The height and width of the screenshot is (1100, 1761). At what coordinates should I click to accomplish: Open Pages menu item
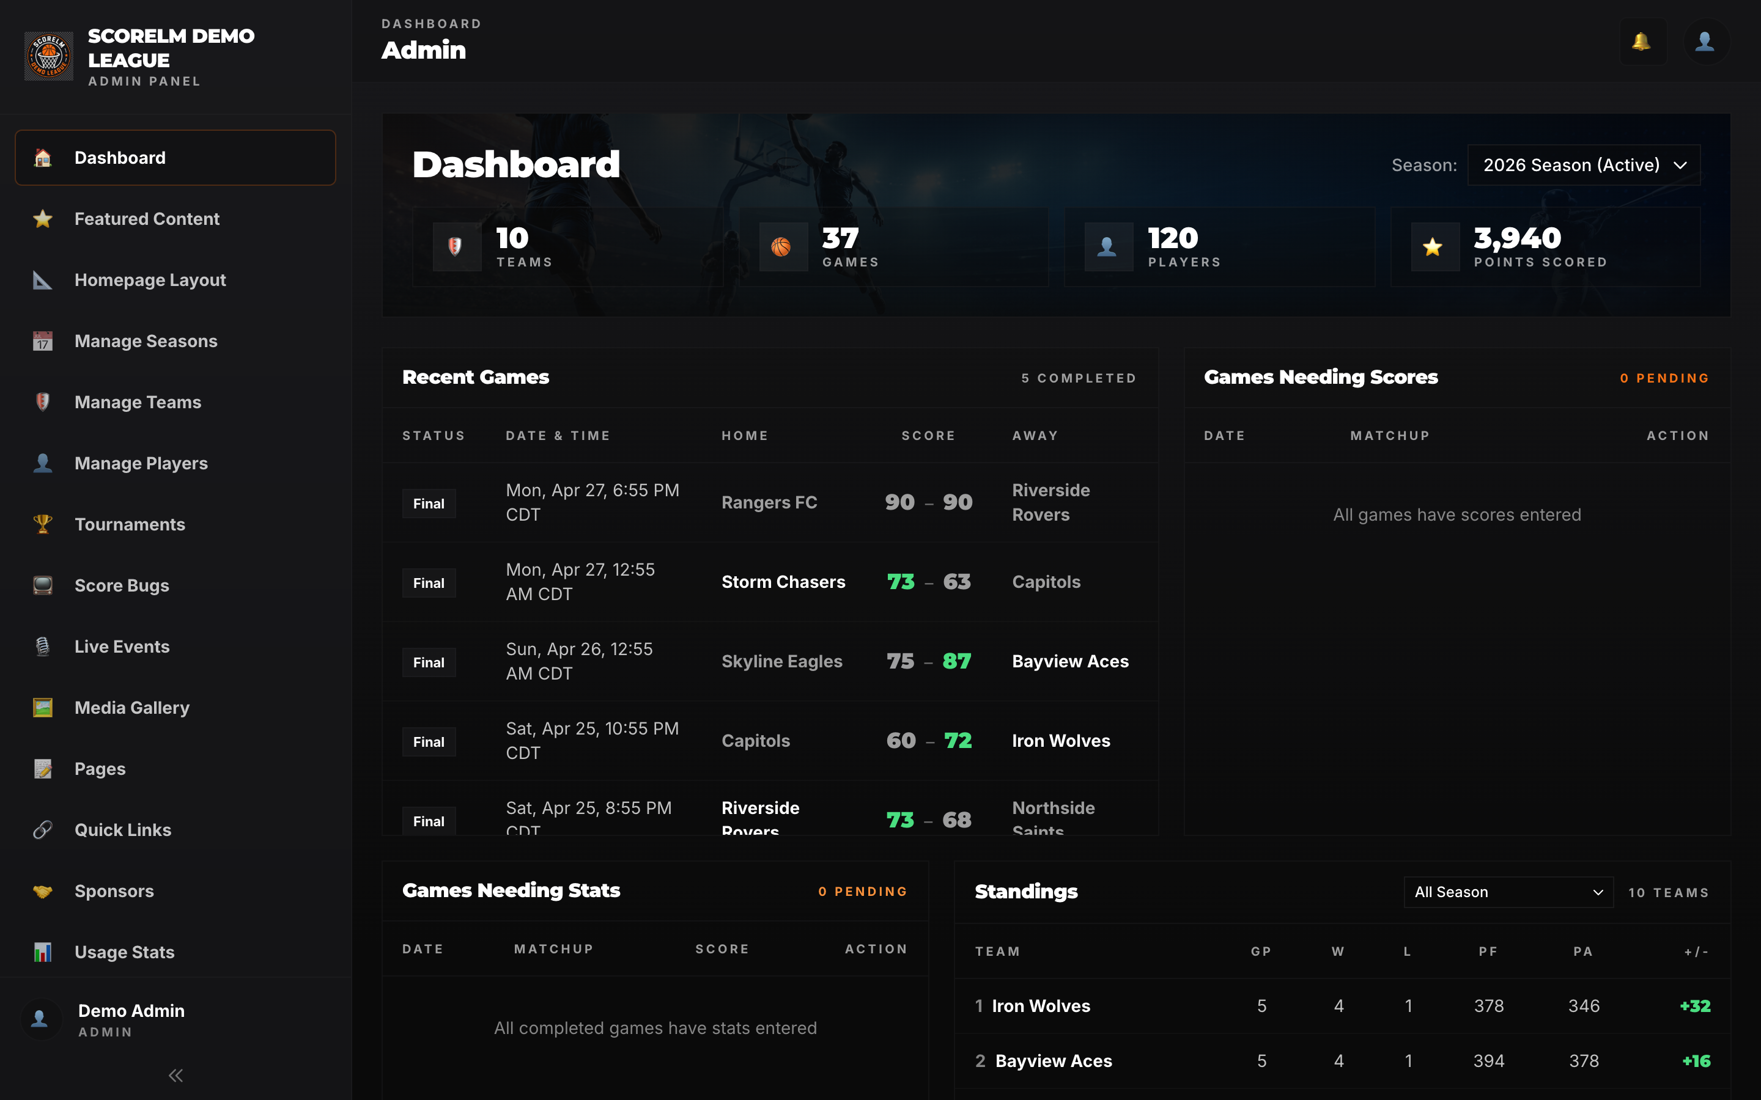[x=175, y=769]
